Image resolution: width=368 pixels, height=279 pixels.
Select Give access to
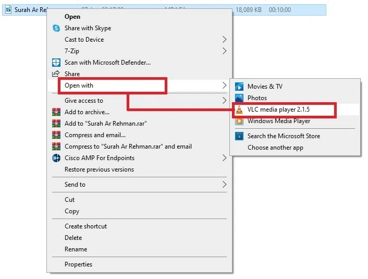(139, 101)
